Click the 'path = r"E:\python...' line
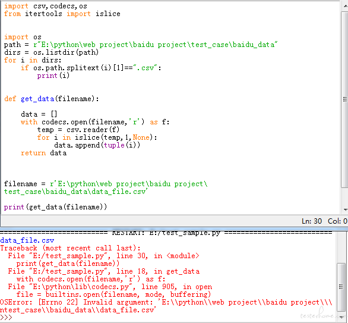Image resolution: width=348 pixels, height=323 pixels. click(141, 45)
